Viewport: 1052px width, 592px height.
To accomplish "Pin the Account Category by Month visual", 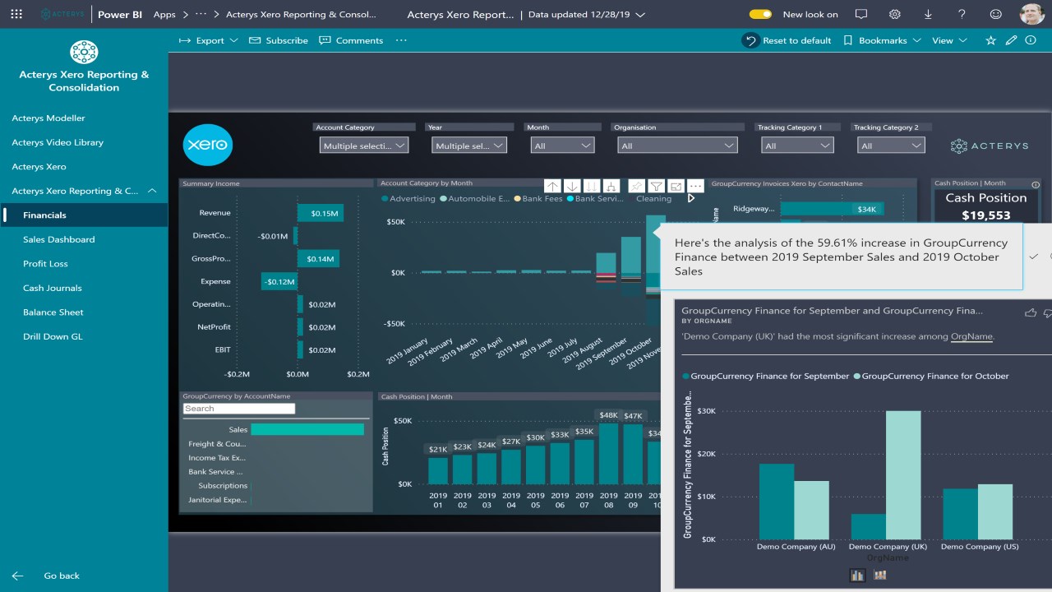I will [637, 187].
